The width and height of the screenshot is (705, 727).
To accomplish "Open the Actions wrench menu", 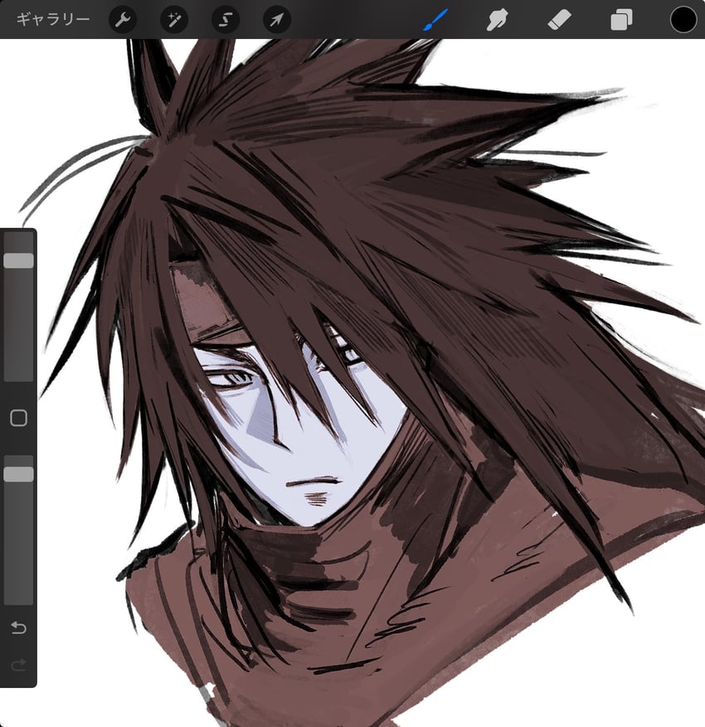I will pos(123,20).
